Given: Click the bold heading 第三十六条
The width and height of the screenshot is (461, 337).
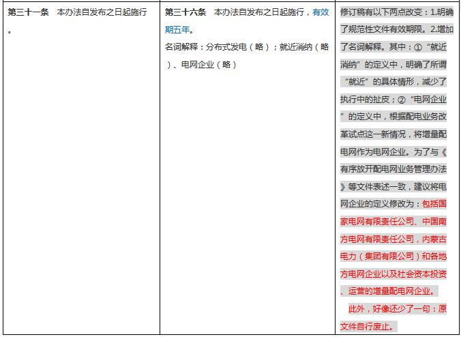Looking at the screenshot, I should [x=185, y=13].
